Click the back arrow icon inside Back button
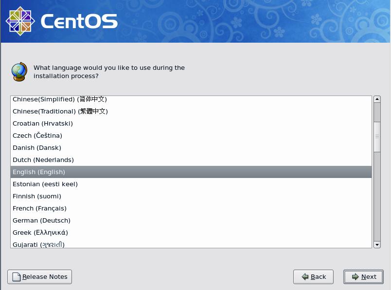391x290 pixels. tap(304, 276)
